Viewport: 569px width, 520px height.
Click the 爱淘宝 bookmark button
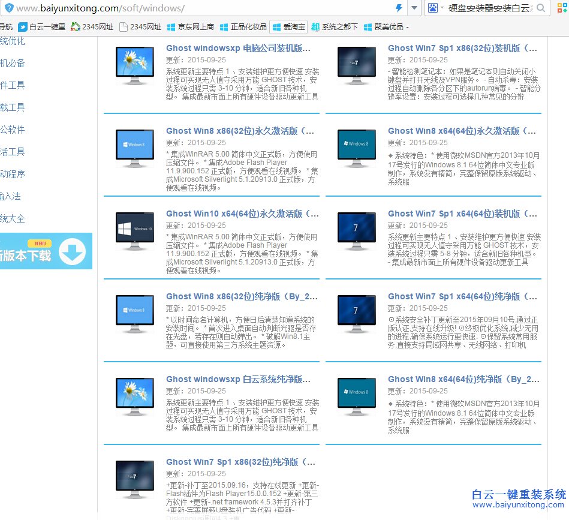(288, 27)
